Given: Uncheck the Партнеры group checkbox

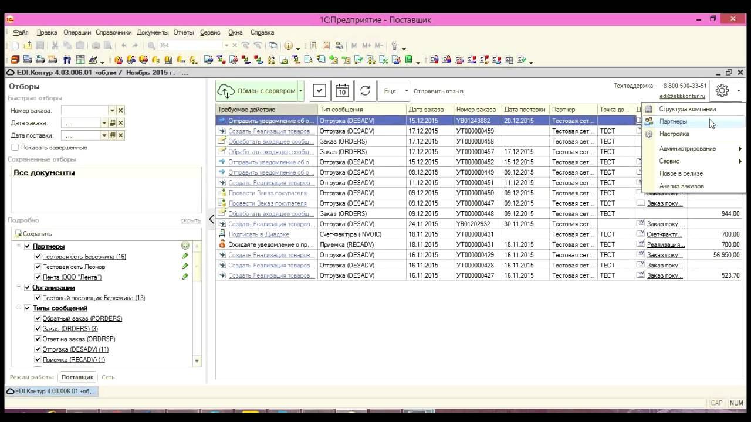Looking at the screenshot, I should point(28,246).
